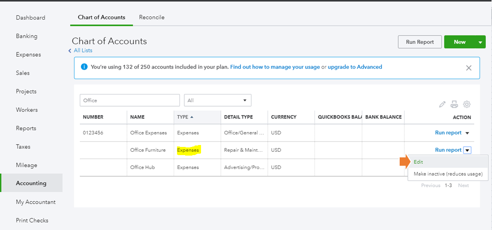
Task: Click the Previous pagination link
Action: pyautogui.click(x=430, y=185)
